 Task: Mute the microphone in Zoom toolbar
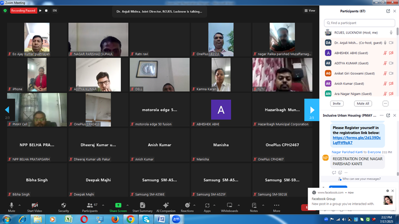(12, 207)
